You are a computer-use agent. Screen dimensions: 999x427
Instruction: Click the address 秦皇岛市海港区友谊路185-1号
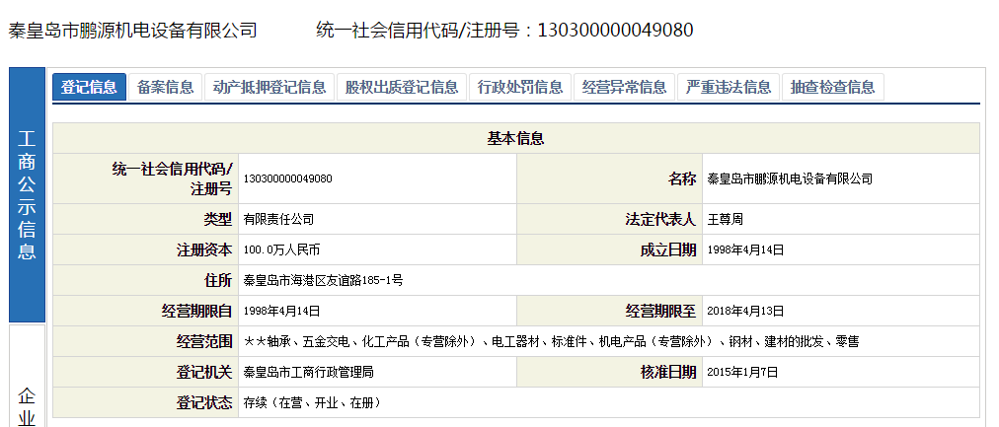coord(323,280)
